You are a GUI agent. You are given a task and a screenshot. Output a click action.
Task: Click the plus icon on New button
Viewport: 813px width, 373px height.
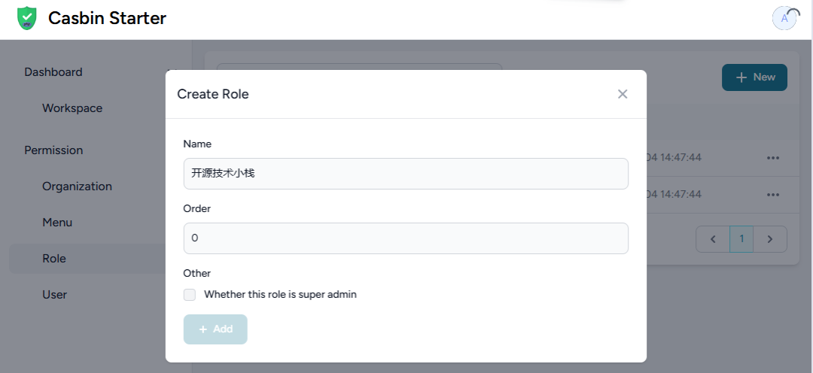741,77
